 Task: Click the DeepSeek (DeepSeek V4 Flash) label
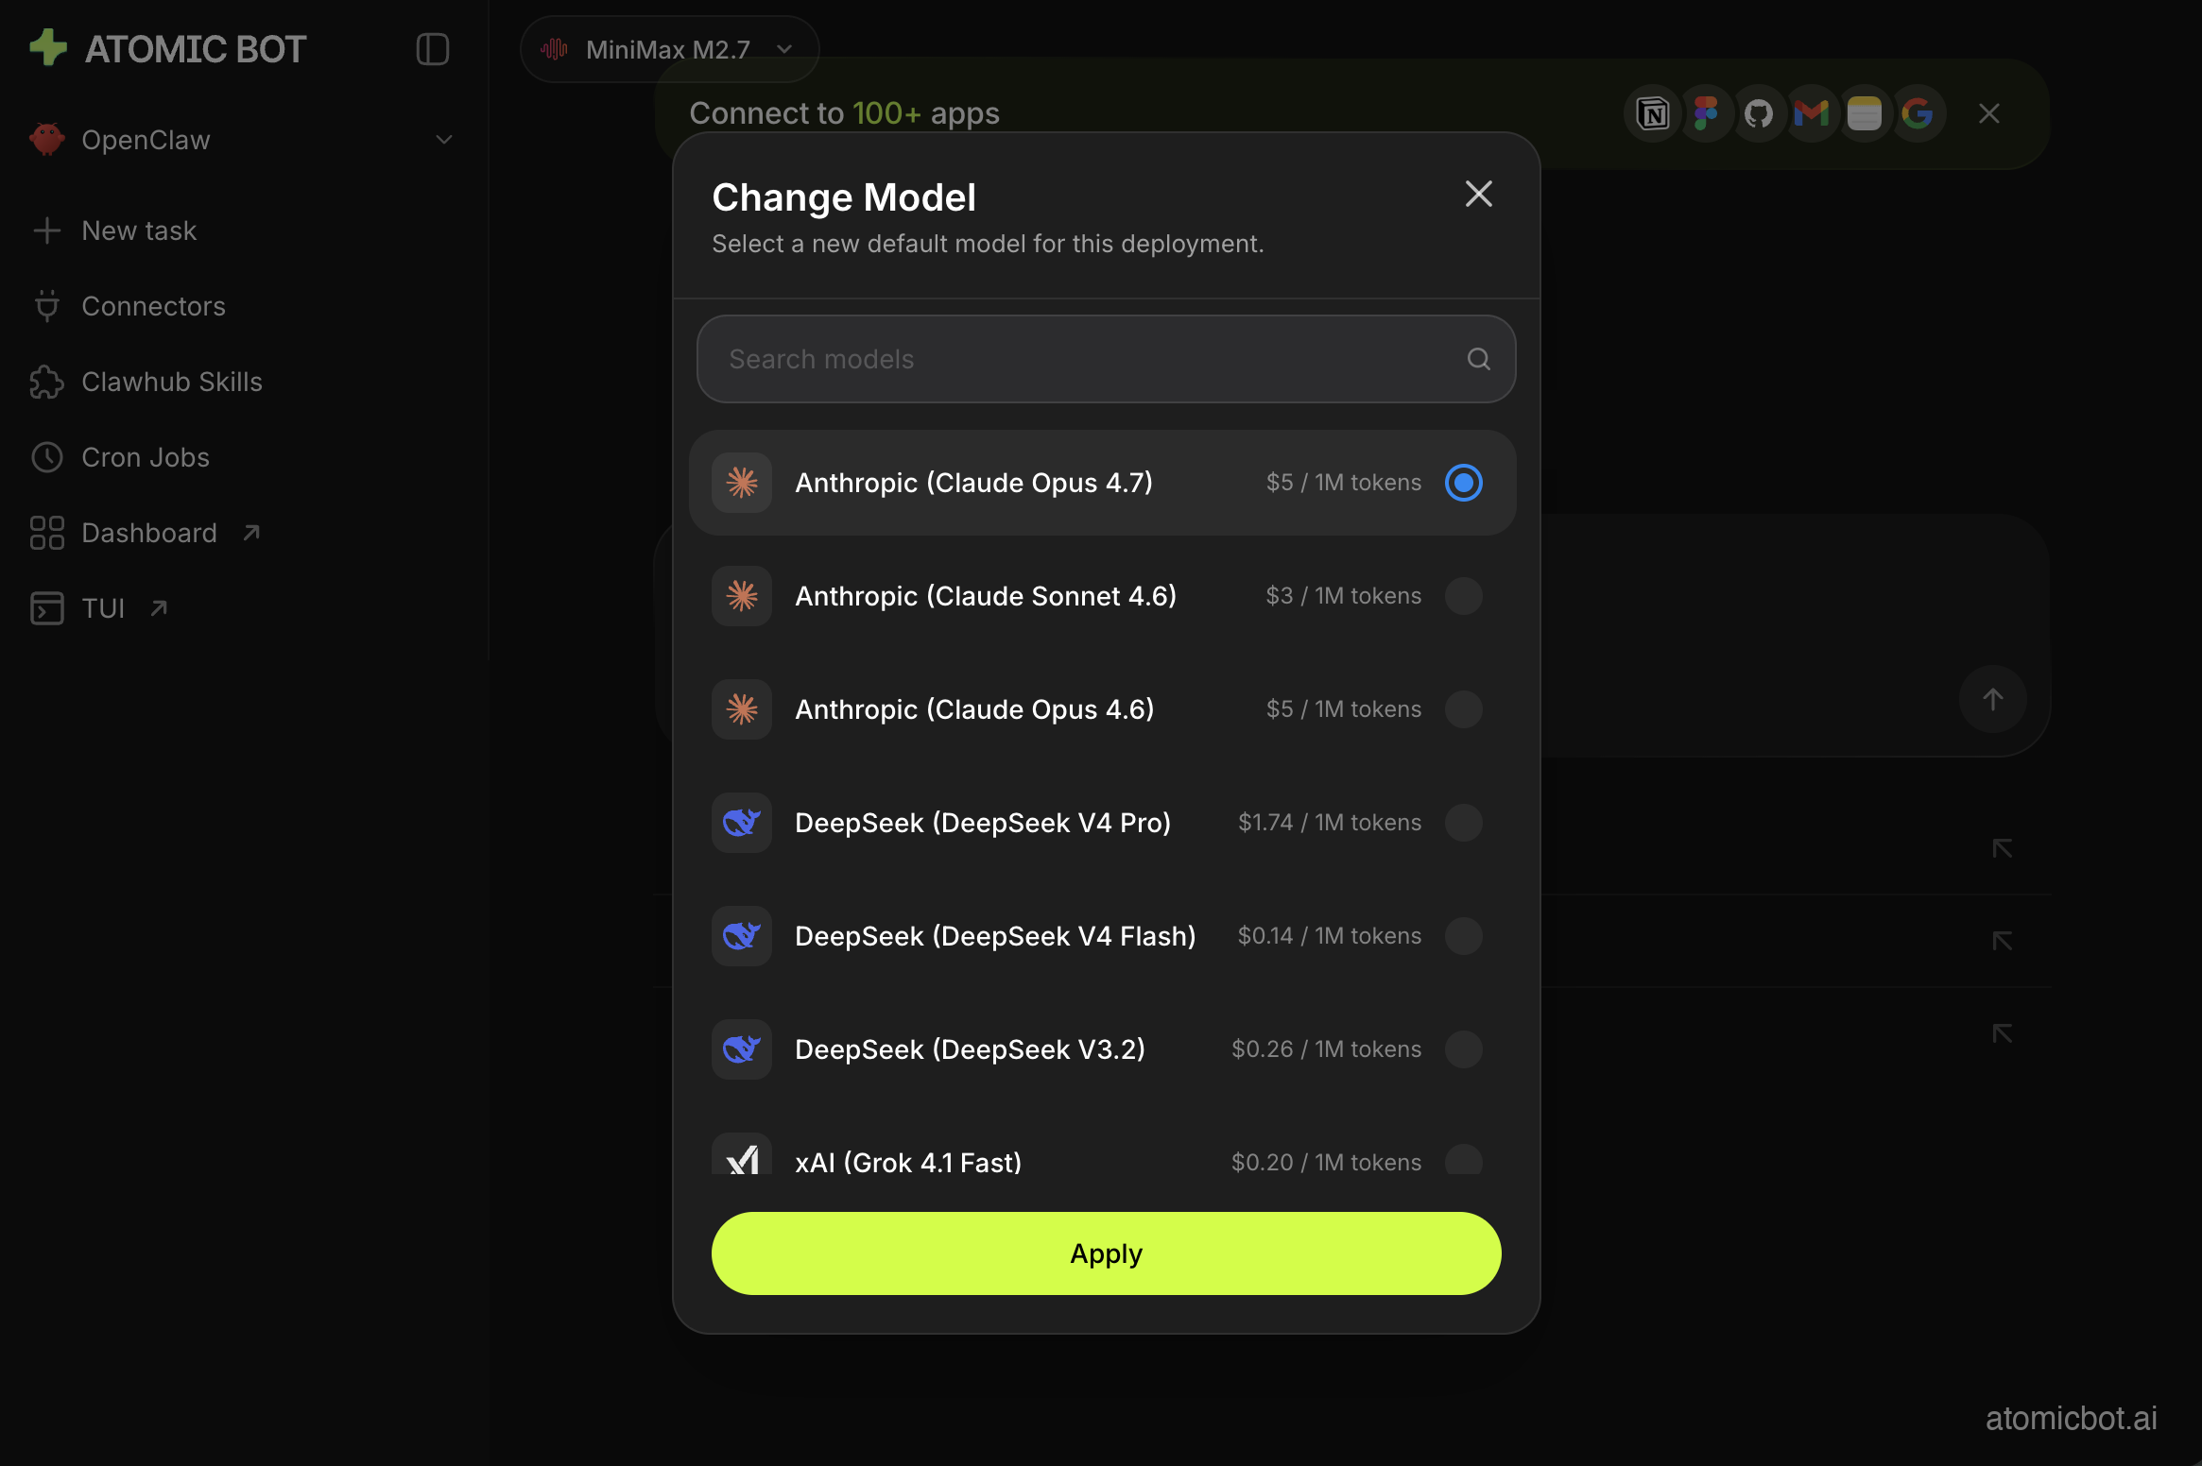(x=995, y=936)
